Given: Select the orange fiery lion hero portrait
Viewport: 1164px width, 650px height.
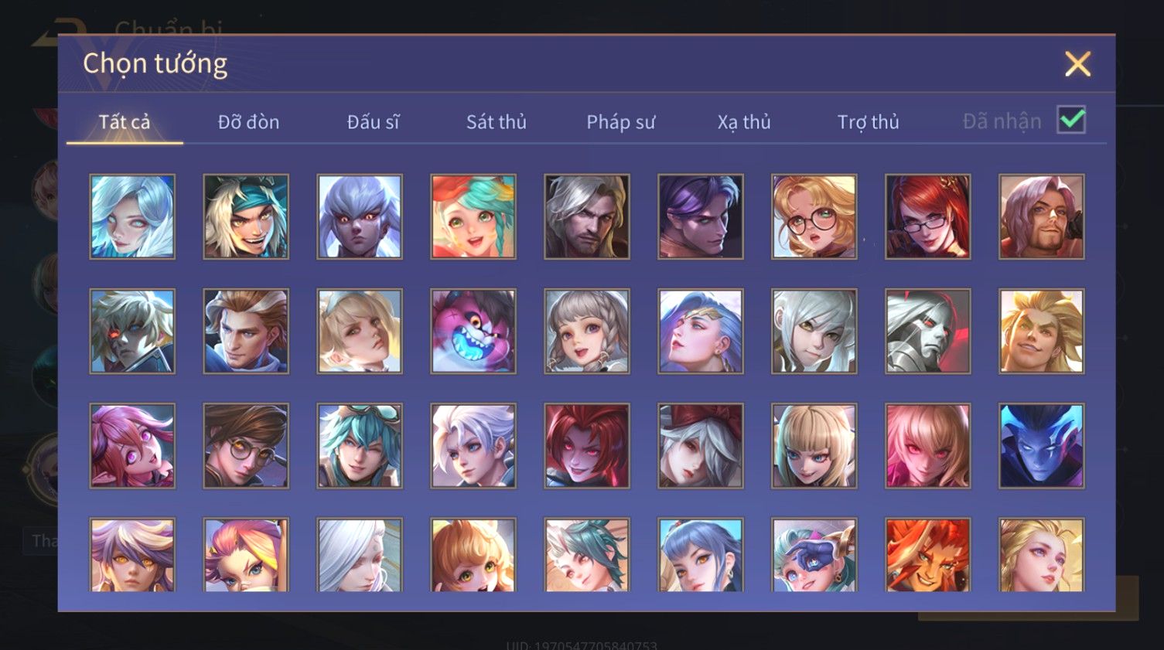Looking at the screenshot, I should (x=928, y=555).
